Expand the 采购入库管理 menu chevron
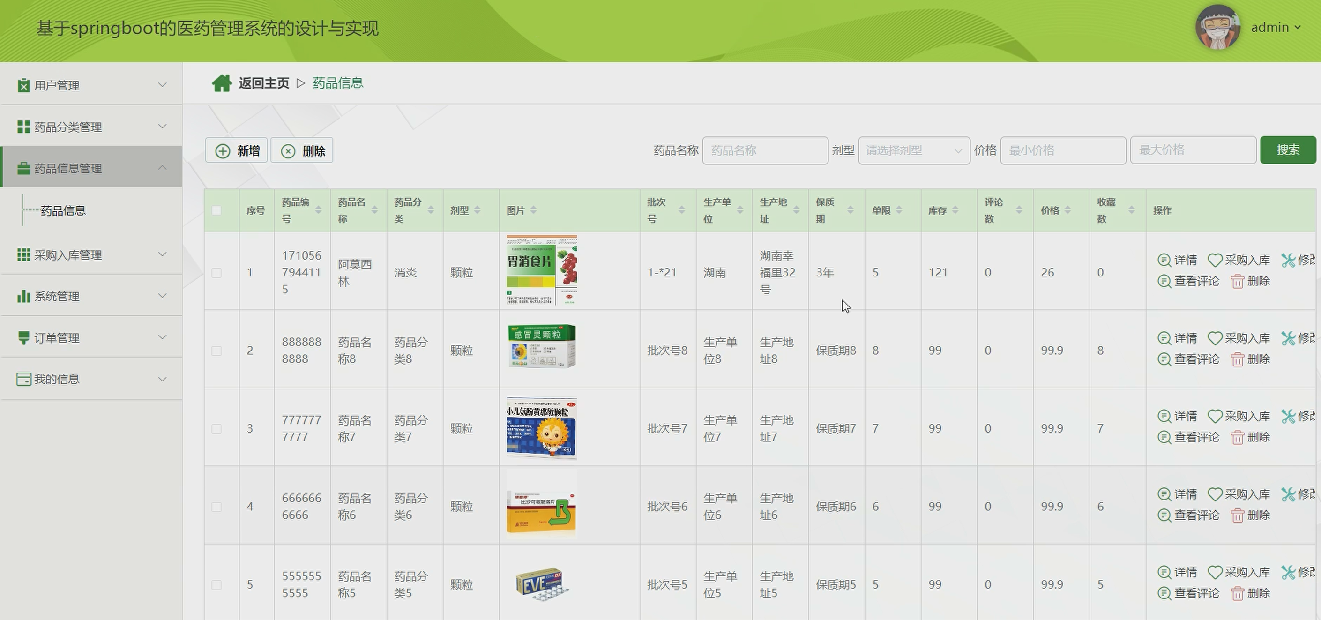 click(162, 254)
